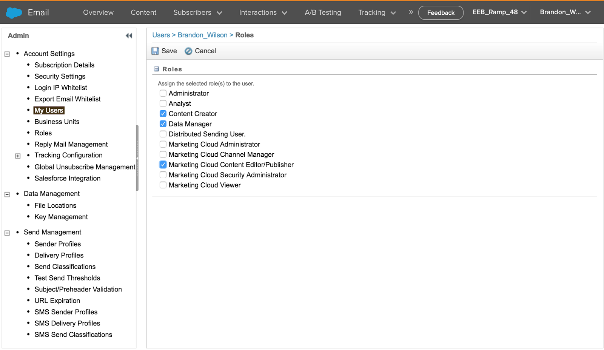Viewport: 604px width, 350px height.
Task: Open the Subscribers dropdown menu
Action: point(197,12)
